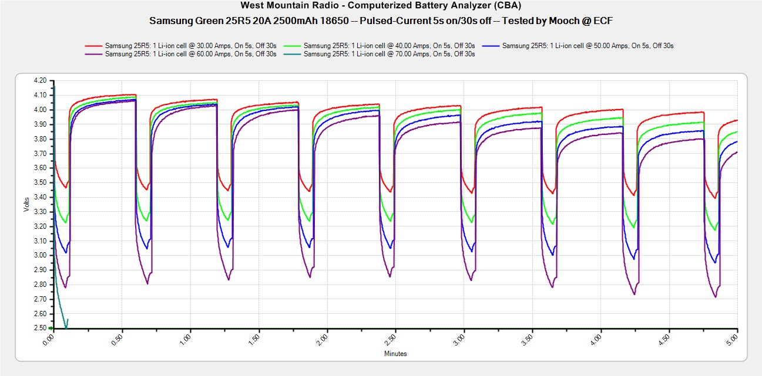762x376 pixels.
Task: Click the purple 60.00 Amps legend line swatch
Action: (x=94, y=53)
